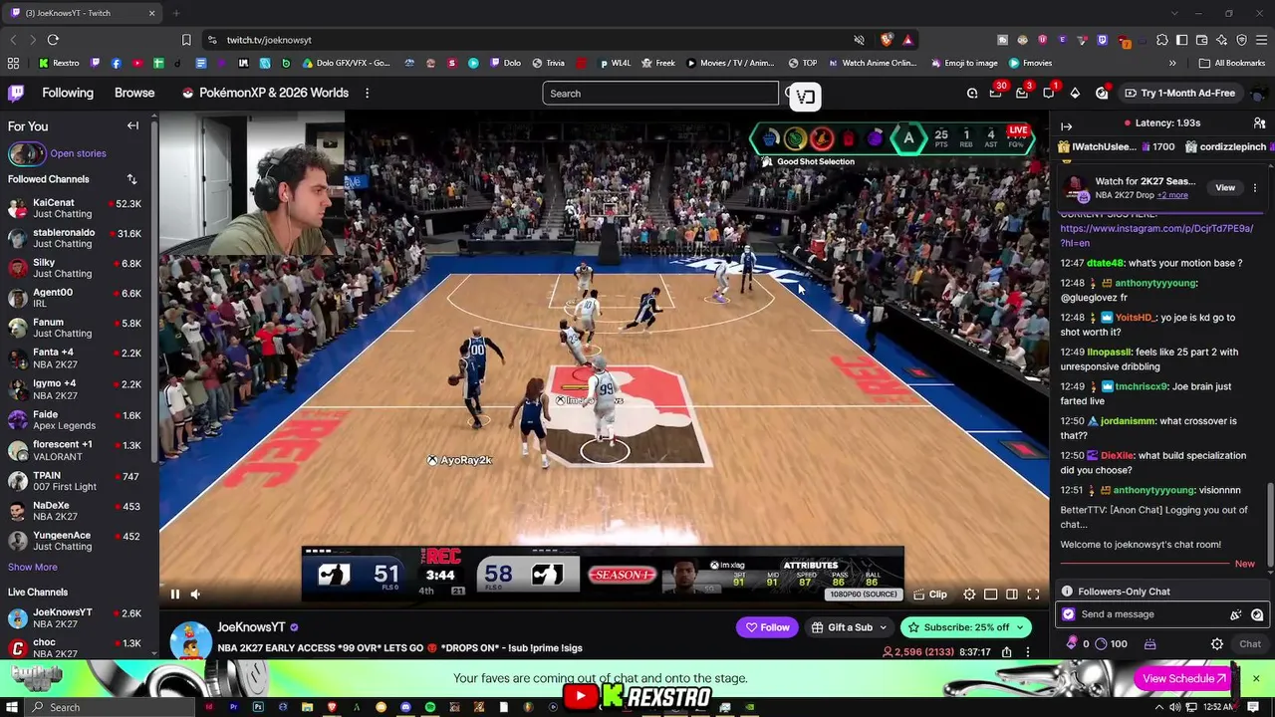The width and height of the screenshot is (1275, 717).
Task: Dismiss the promotional banner with X
Action: click(x=1255, y=678)
